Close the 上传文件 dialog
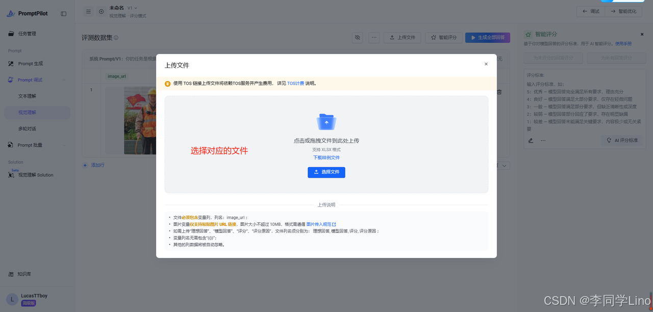This screenshot has width=653, height=312. (x=486, y=64)
